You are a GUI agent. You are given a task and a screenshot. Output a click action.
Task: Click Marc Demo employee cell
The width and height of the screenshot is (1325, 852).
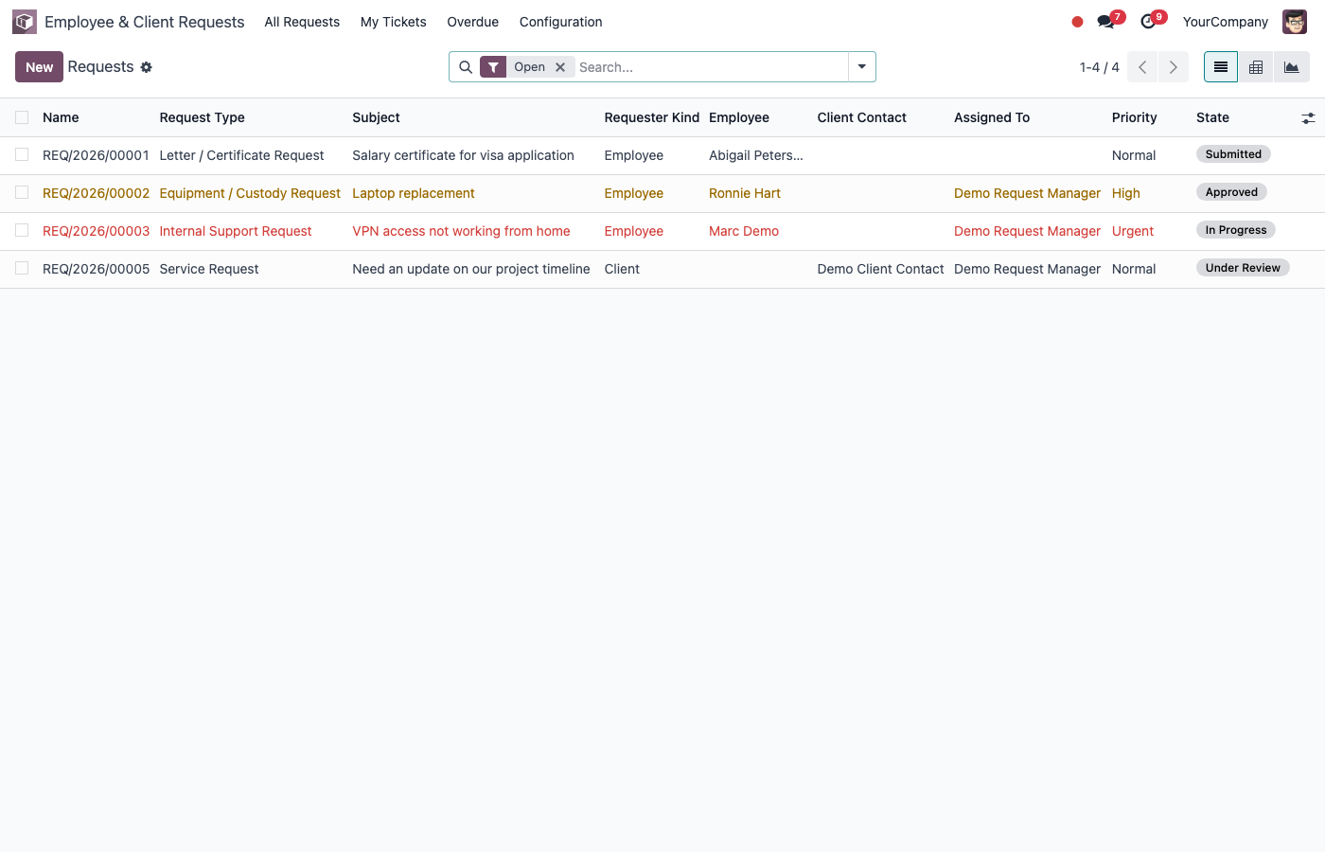coord(743,231)
